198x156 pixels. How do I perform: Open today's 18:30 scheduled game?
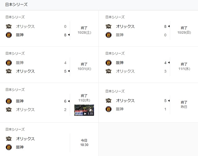point(49,139)
